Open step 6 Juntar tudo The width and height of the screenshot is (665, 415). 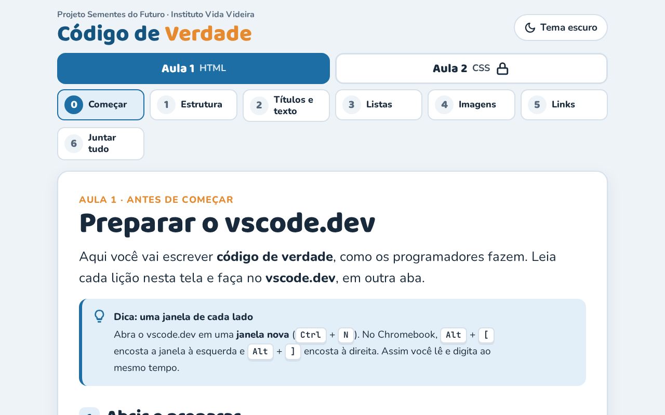101,144
